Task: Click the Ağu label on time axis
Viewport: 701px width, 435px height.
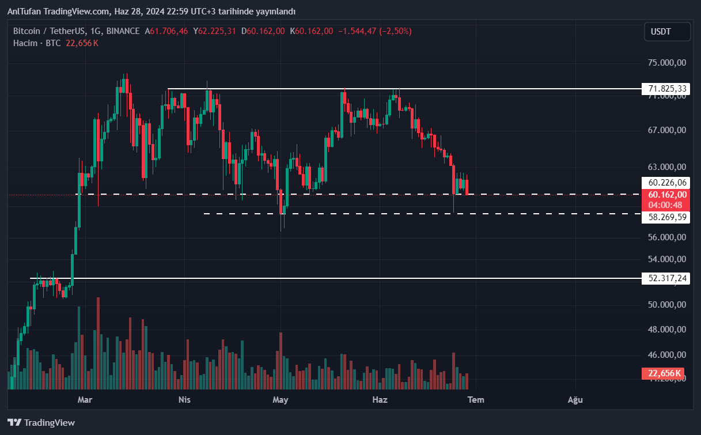Action: coord(575,399)
